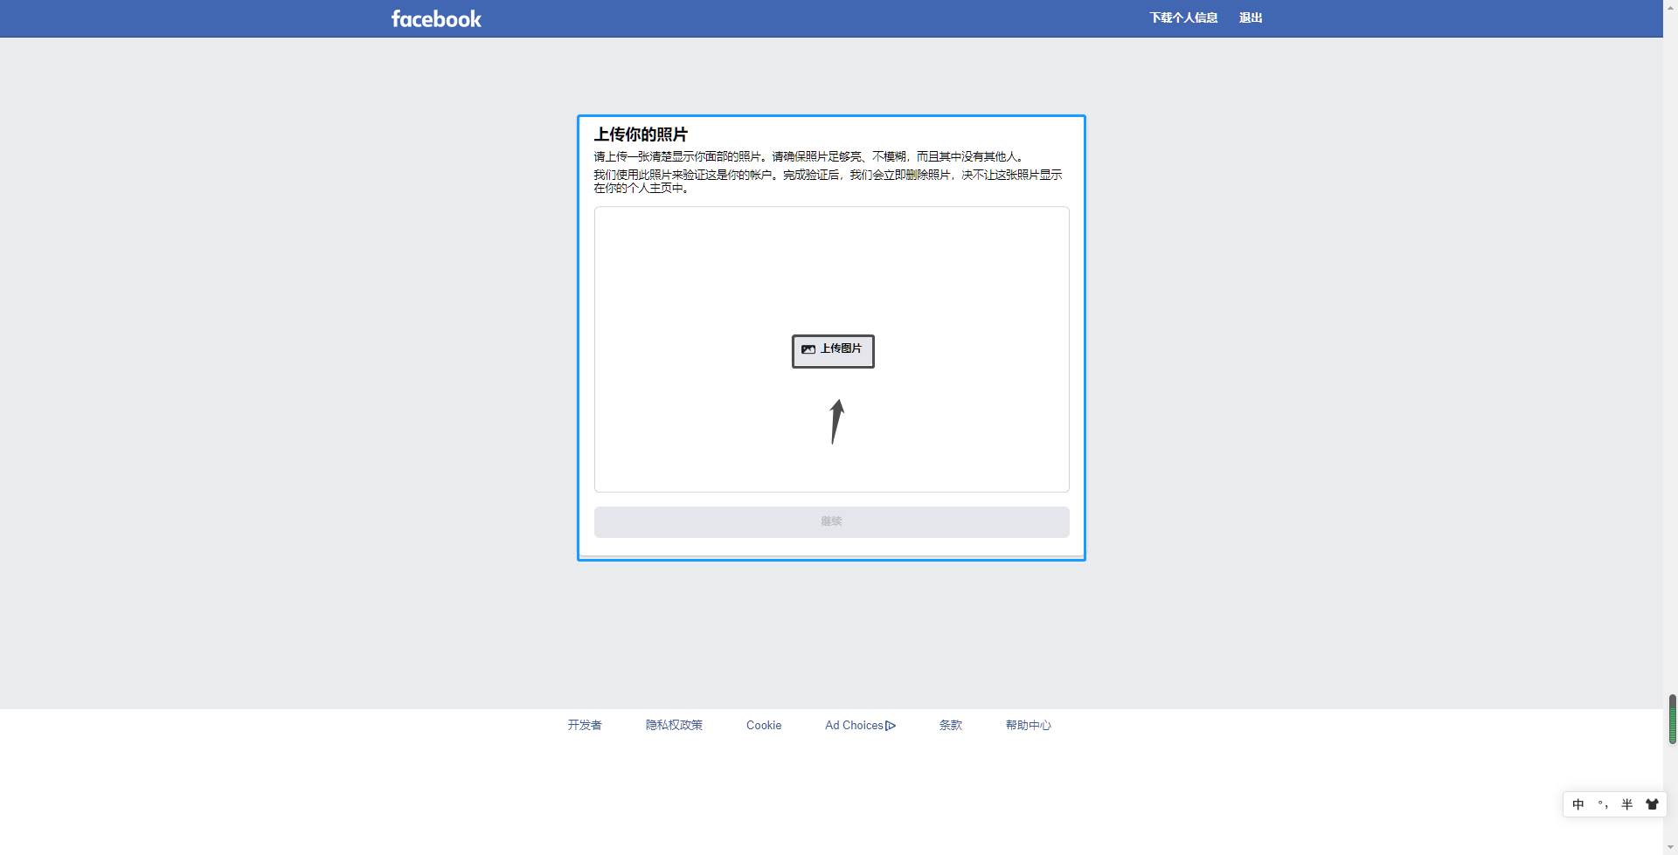
Task: Open the 帮助中心 footer link
Action: [1028, 725]
